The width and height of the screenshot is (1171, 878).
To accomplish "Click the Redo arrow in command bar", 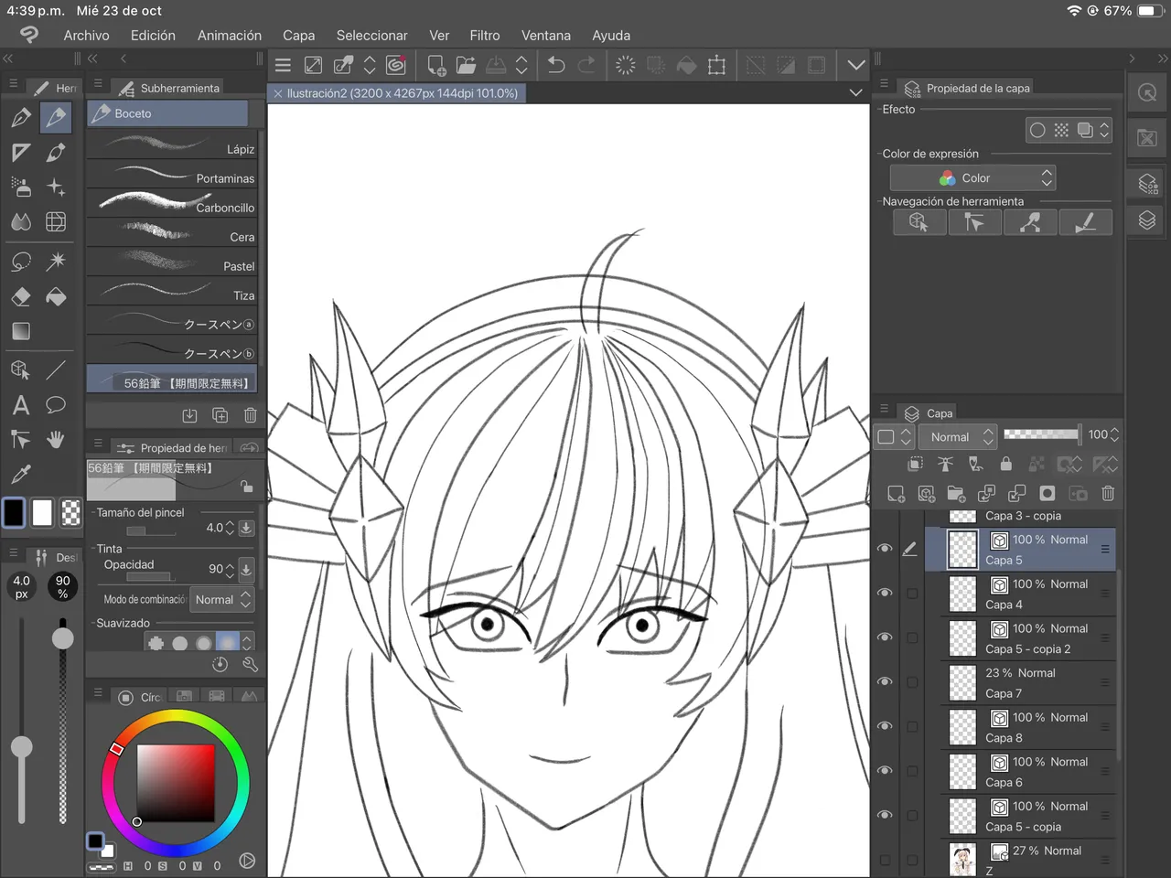I will [586, 65].
